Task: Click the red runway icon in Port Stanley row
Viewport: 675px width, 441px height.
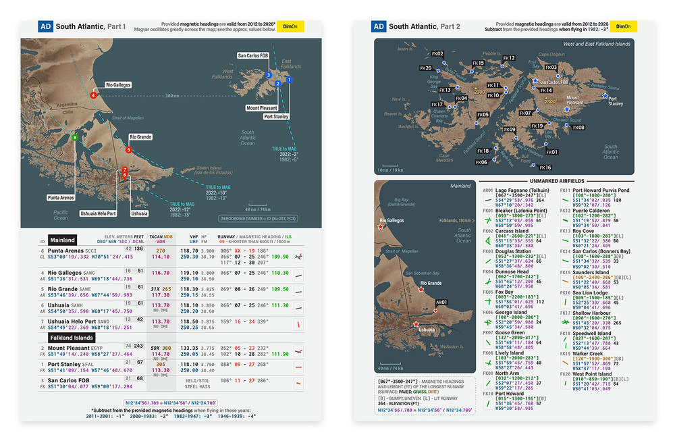Action: click(299, 367)
